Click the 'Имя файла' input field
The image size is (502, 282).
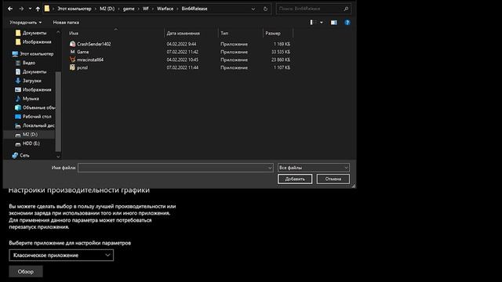[173, 168]
